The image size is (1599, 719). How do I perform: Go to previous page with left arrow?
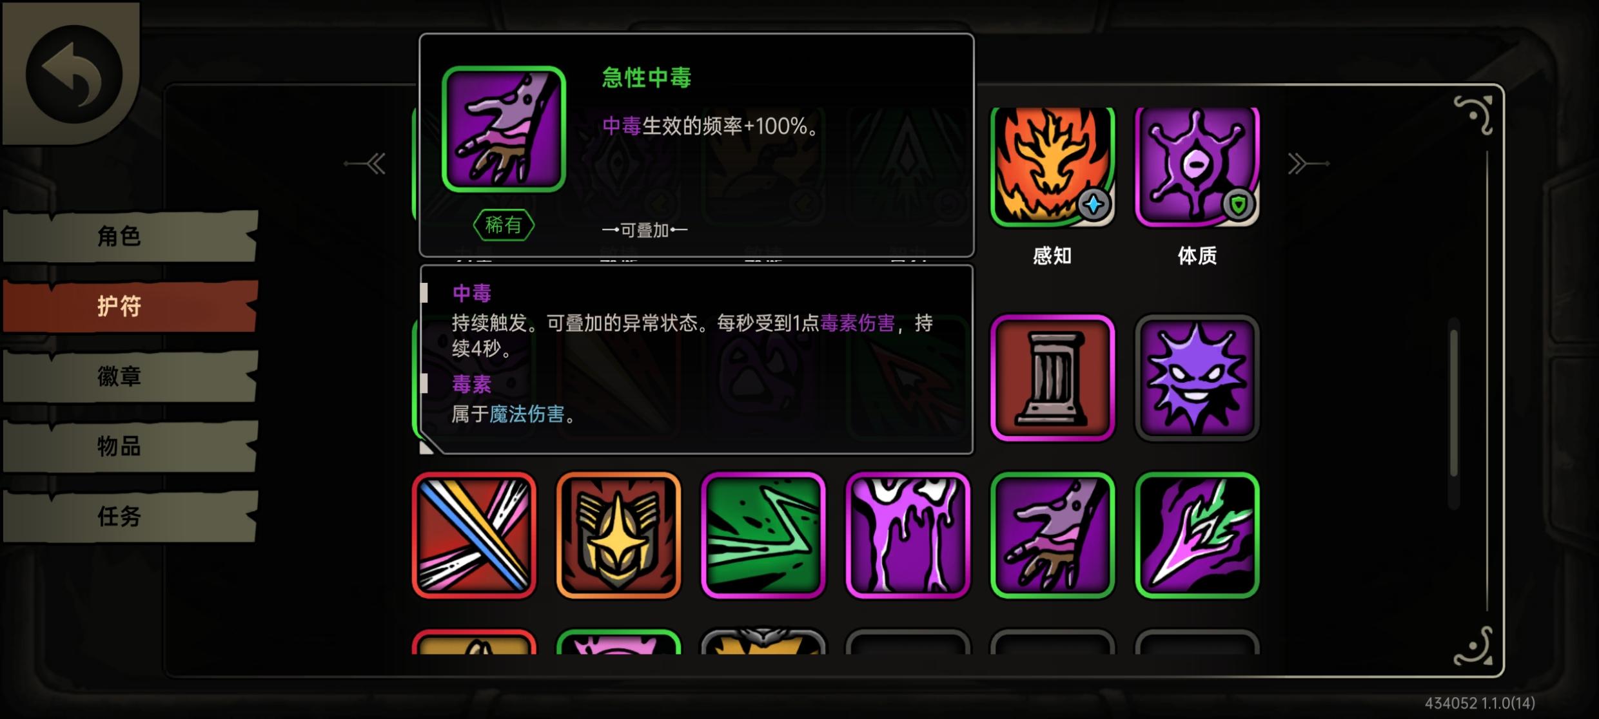click(366, 164)
